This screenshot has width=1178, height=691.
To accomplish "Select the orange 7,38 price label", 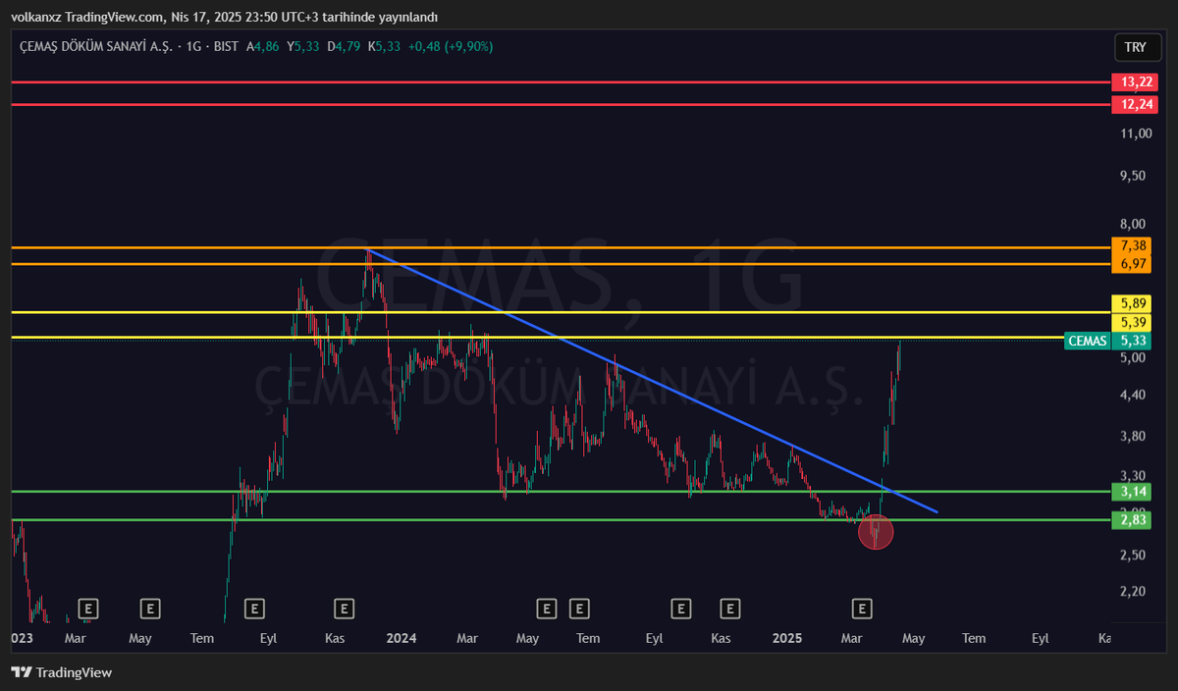I will 1134,244.
